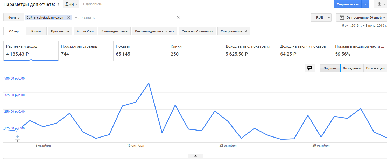Viewport: 387px width, 159px height.
Task: Switch chart grouping to По неделям
Action: tap(352, 68)
